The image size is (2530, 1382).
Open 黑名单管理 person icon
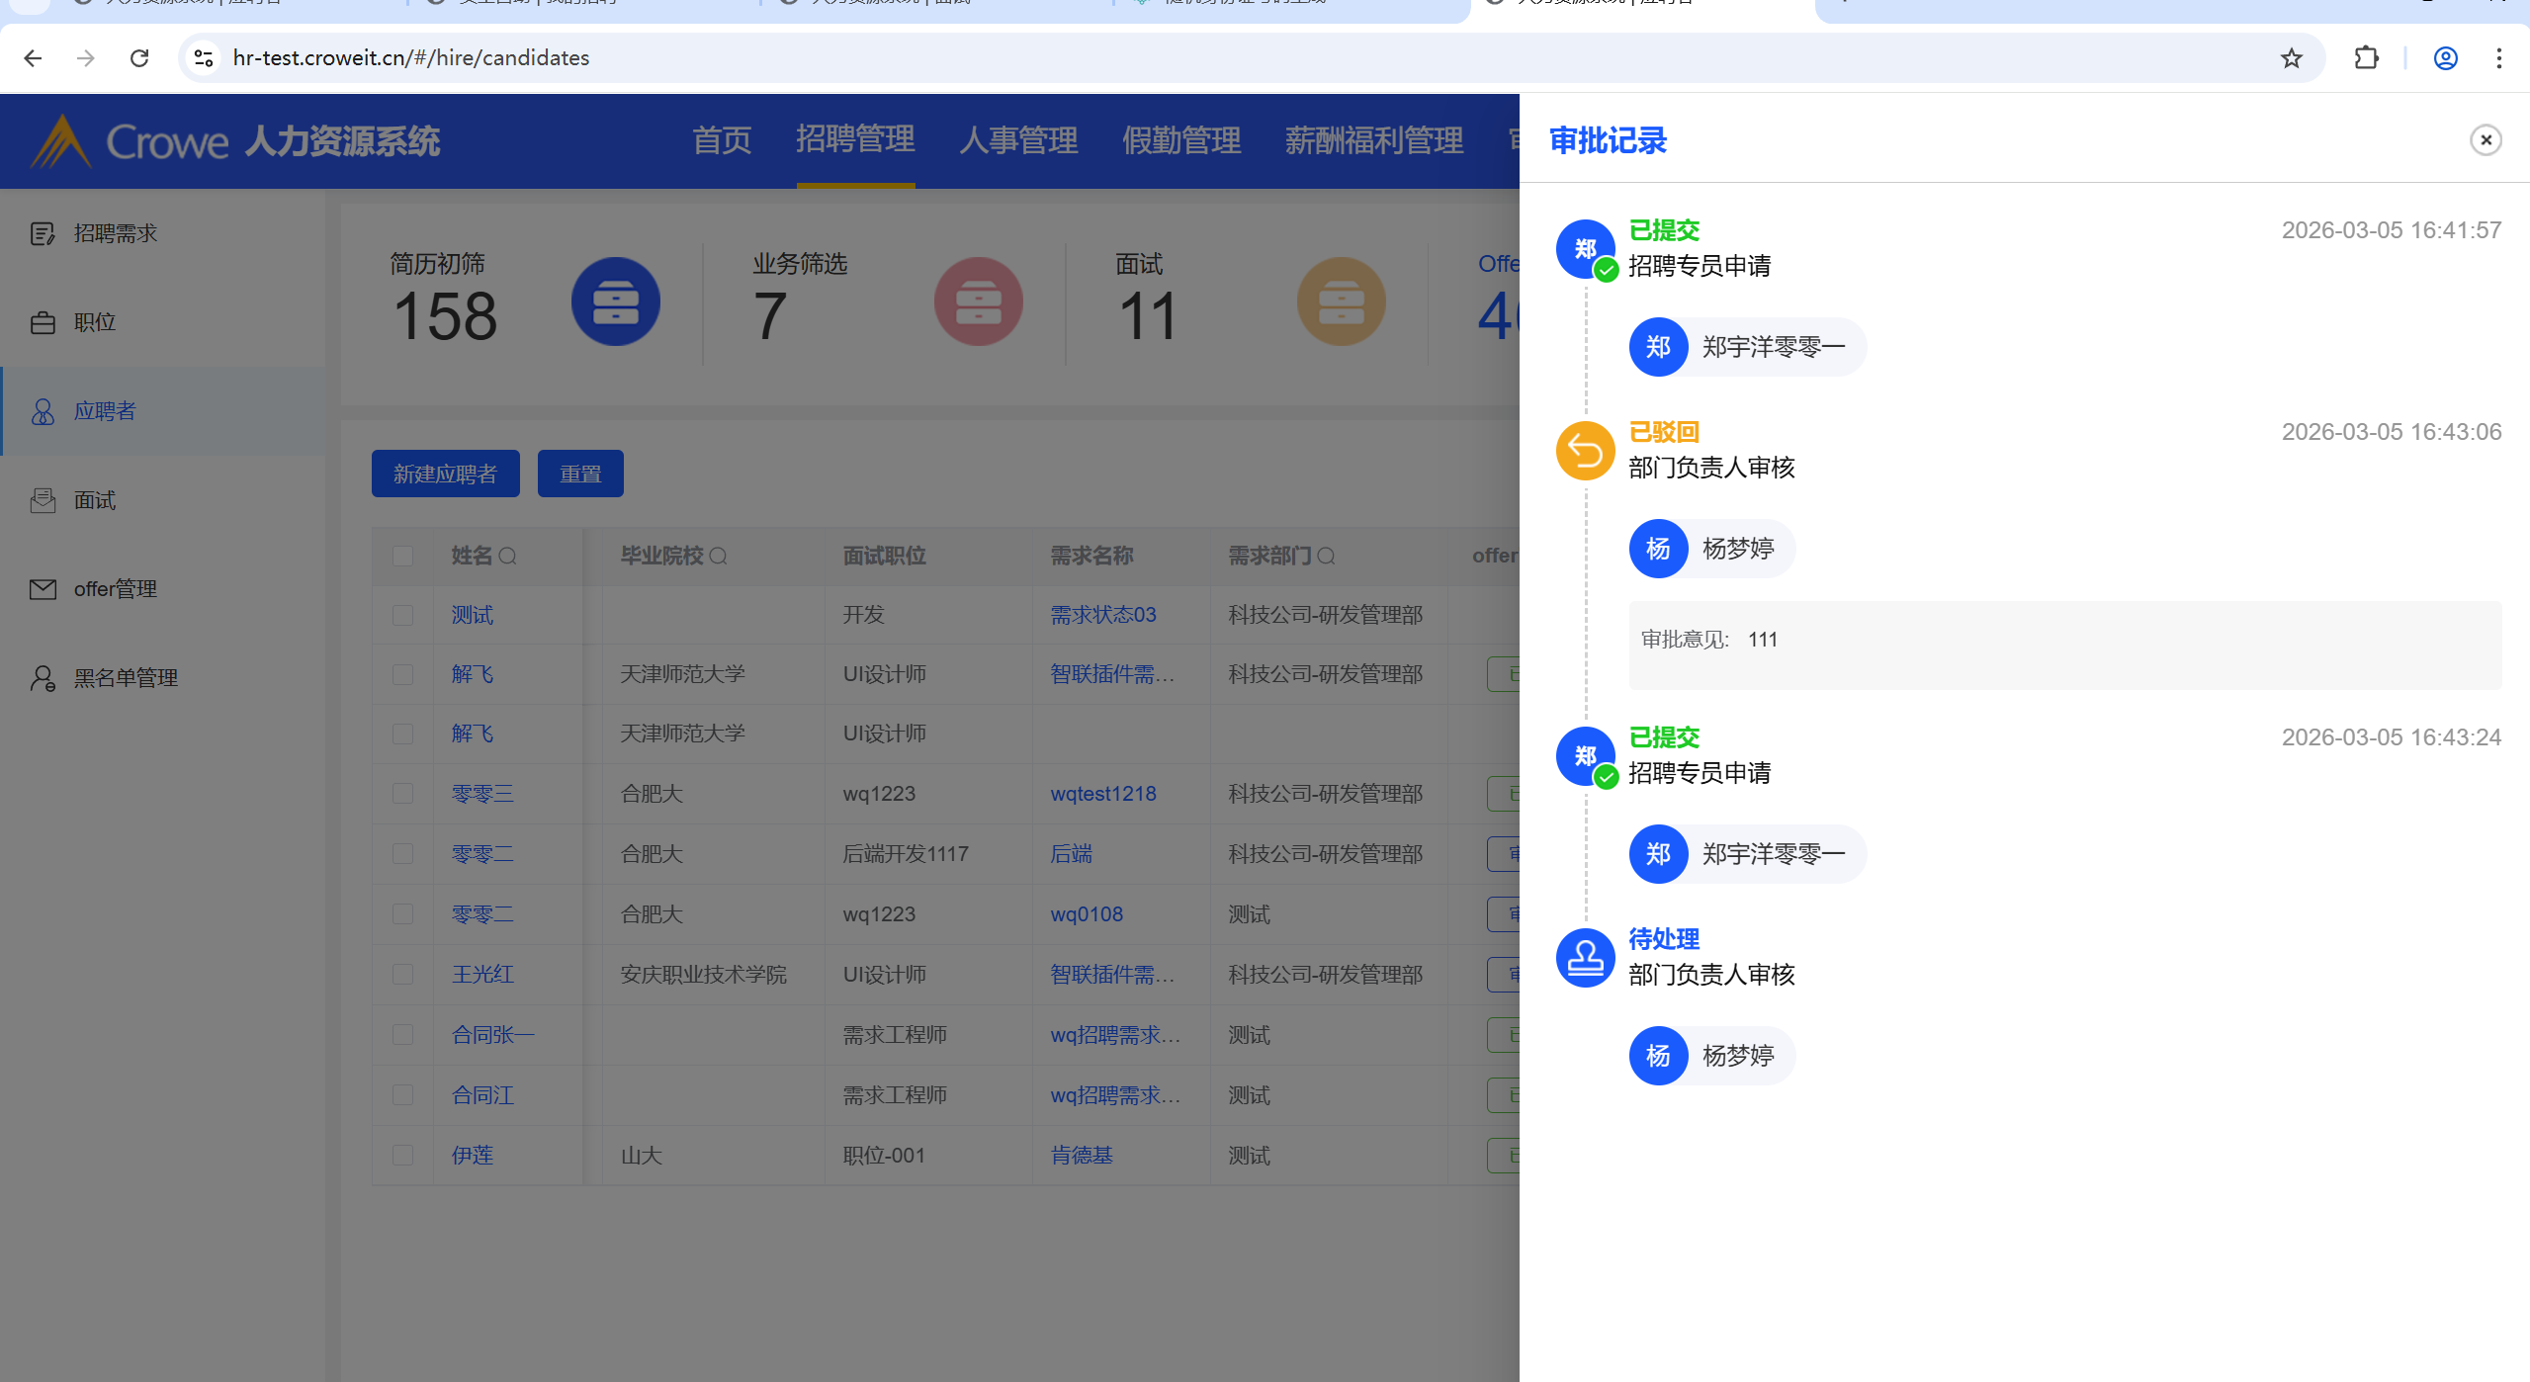[x=43, y=678]
